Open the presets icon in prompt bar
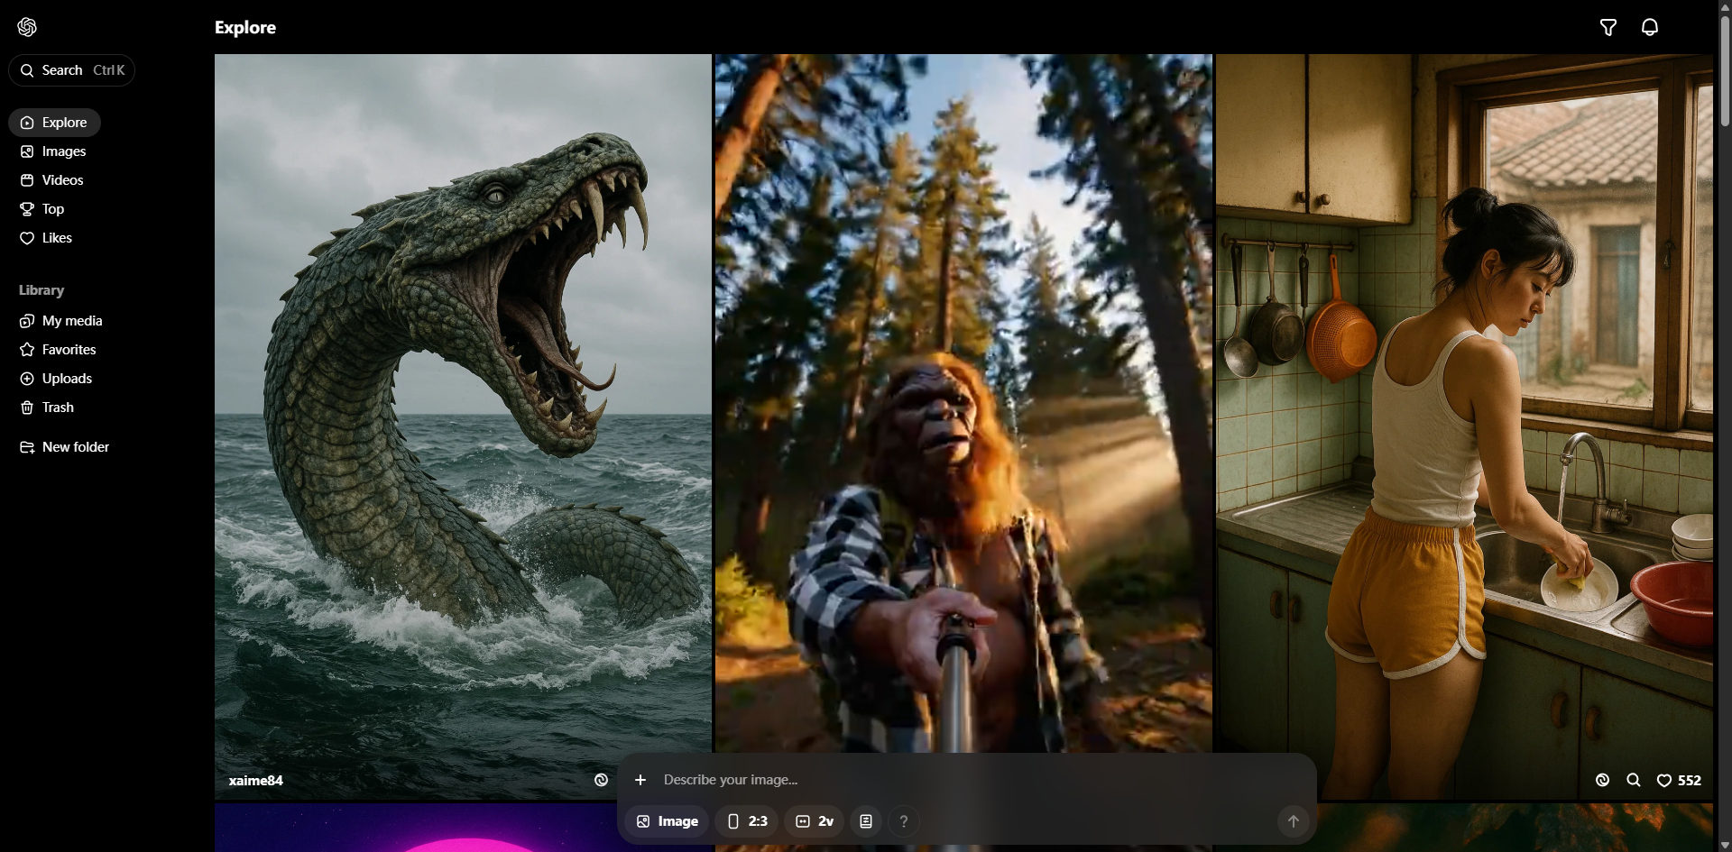Viewport: 1732px width, 852px height. tap(866, 821)
